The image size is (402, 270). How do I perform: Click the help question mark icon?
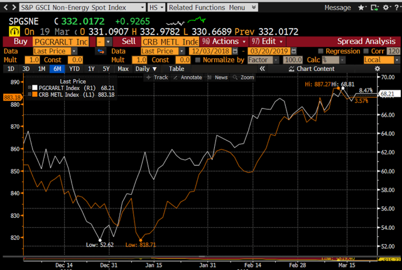[x=396, y=8]
